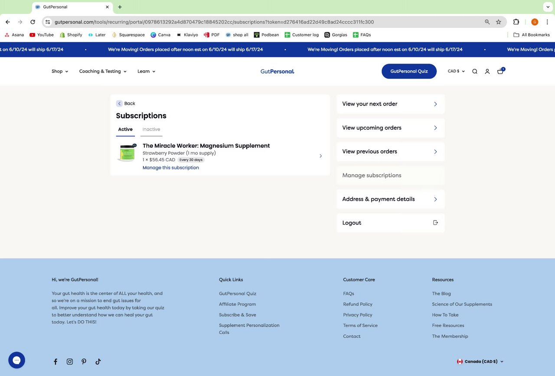Screen dimensions: 555x376
Task: Open the shopping cart icon
Action: click(500, 71)
